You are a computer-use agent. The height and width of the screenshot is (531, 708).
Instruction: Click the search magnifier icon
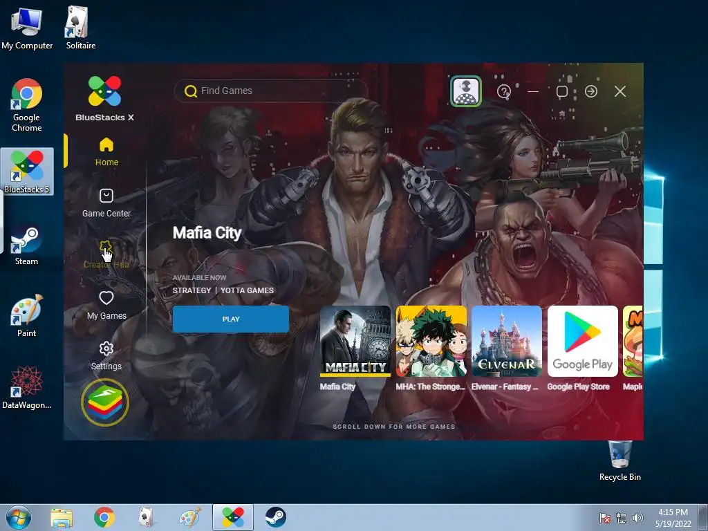(191, 91)
